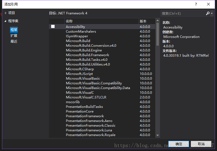Select the 扩展 category

[14, 35]
